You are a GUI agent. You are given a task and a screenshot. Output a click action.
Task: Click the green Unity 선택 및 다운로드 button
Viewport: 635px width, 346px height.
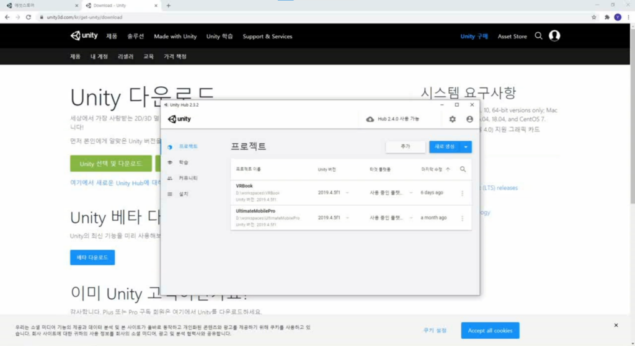pyautogui.click(x=111, y=164)
